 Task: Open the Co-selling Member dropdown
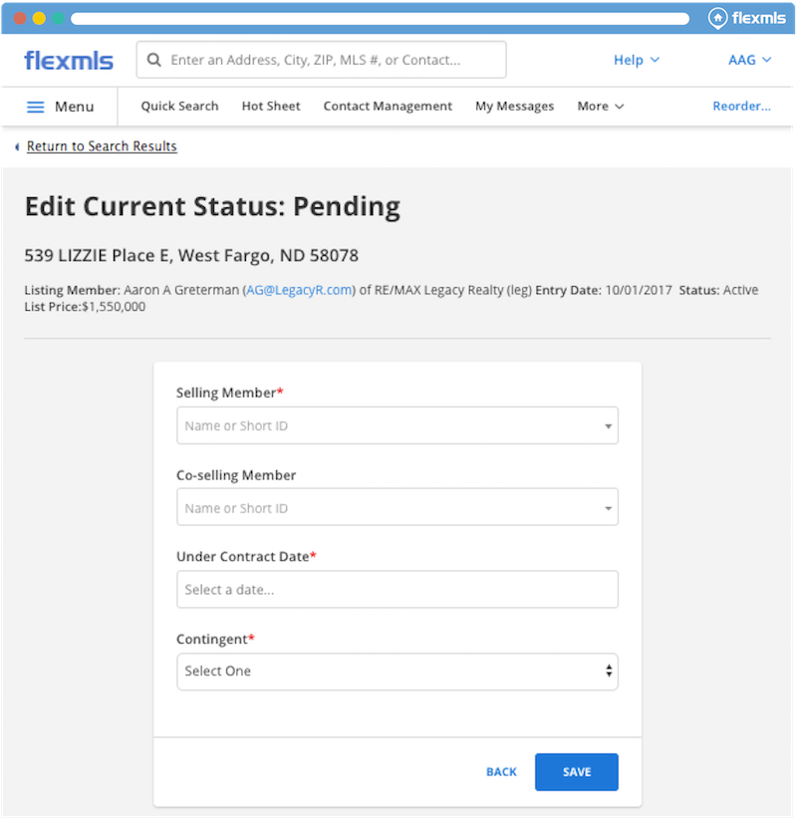(x=397, y=508)
